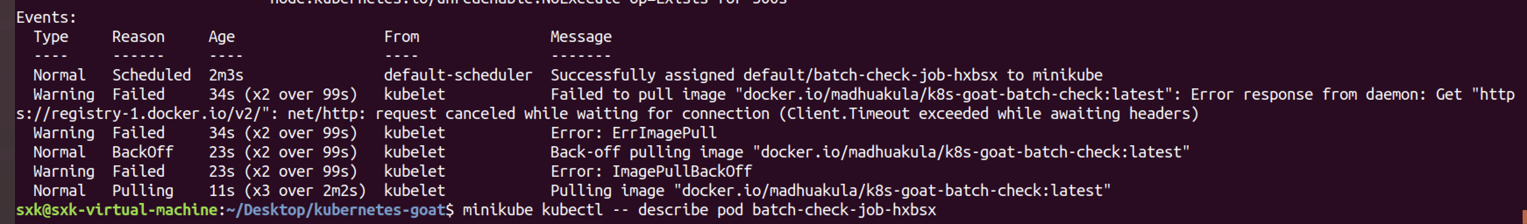Viewport: 1527px width, 224px height.
Task: Click the Successfully assigned message line
Action: [x=826, y=75]
